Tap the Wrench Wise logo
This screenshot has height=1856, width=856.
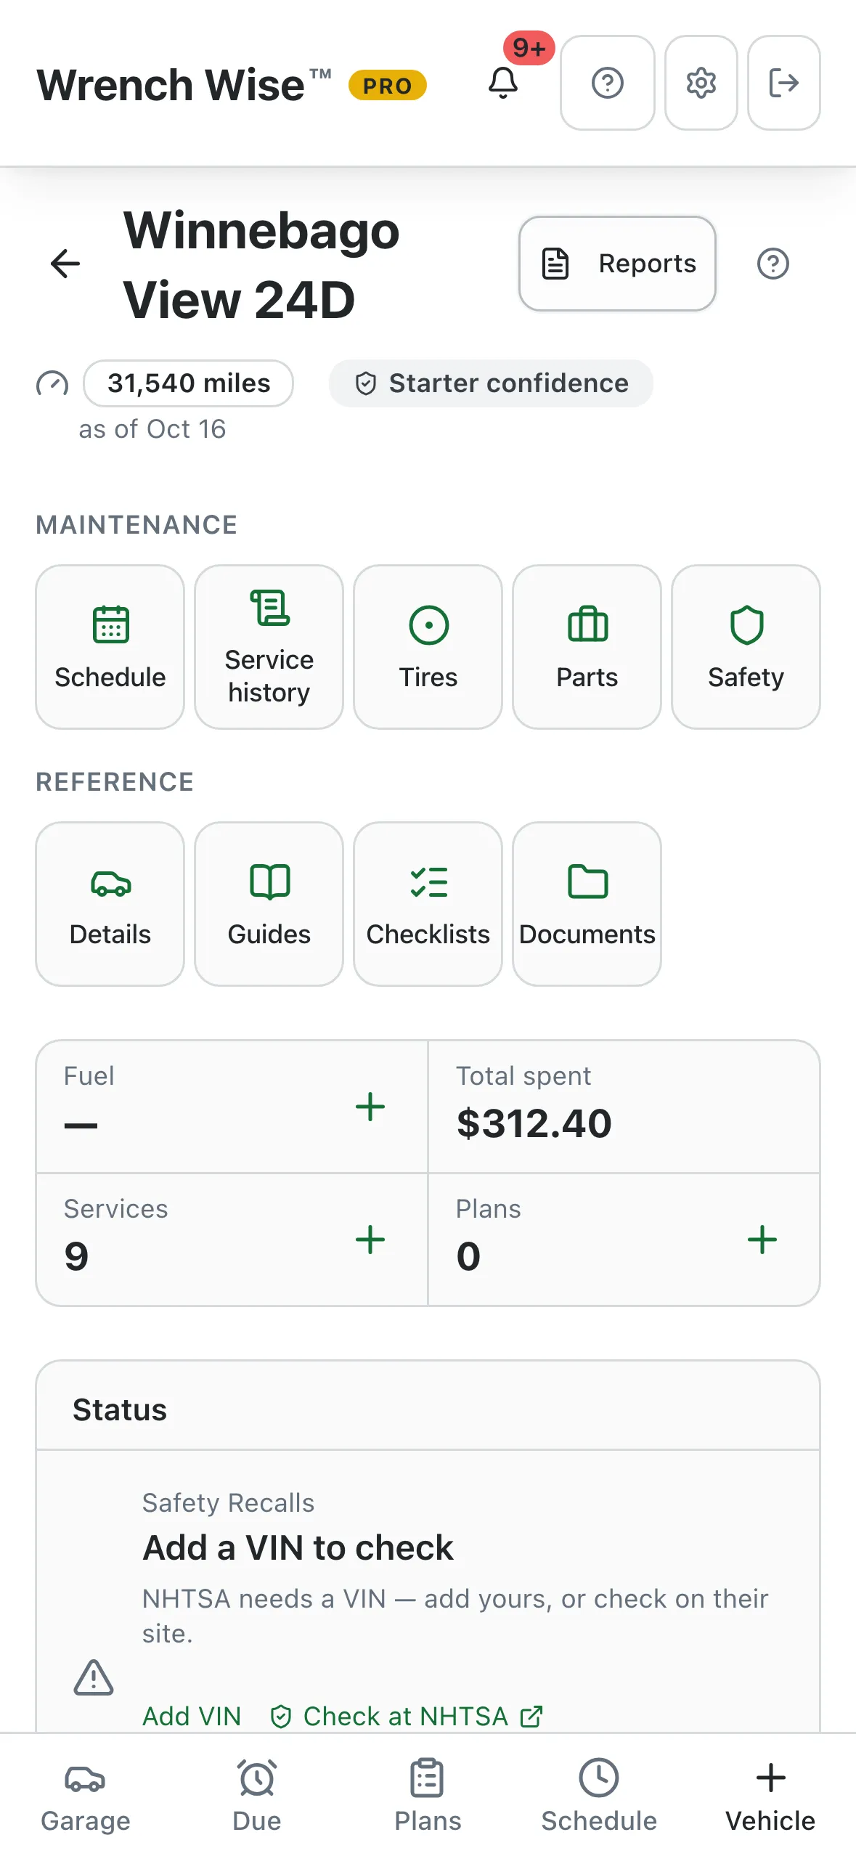pyautogui.click(x=184, y=84)
